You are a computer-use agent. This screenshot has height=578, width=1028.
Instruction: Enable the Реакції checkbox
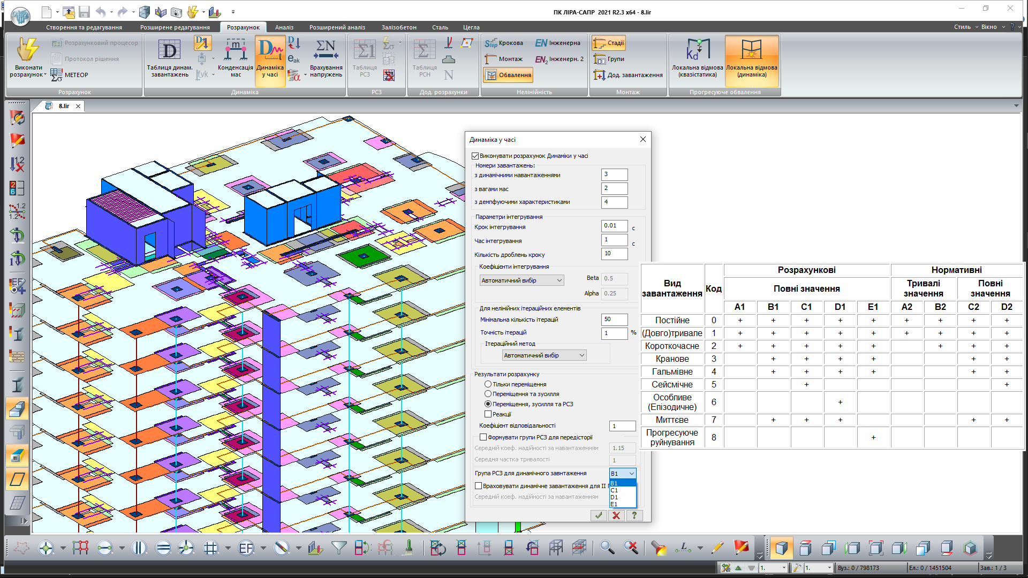488,414
